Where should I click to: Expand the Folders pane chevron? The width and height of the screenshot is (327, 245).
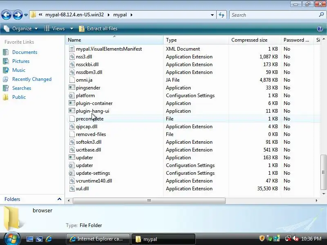pyautogui.click(x=59, y=199)
